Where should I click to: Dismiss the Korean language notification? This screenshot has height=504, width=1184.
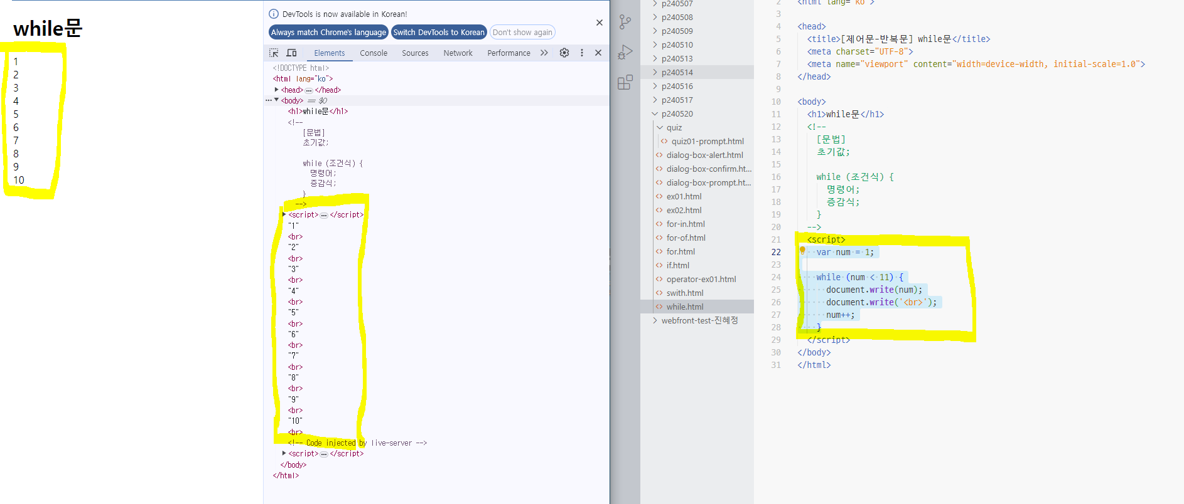coord(600,23)
